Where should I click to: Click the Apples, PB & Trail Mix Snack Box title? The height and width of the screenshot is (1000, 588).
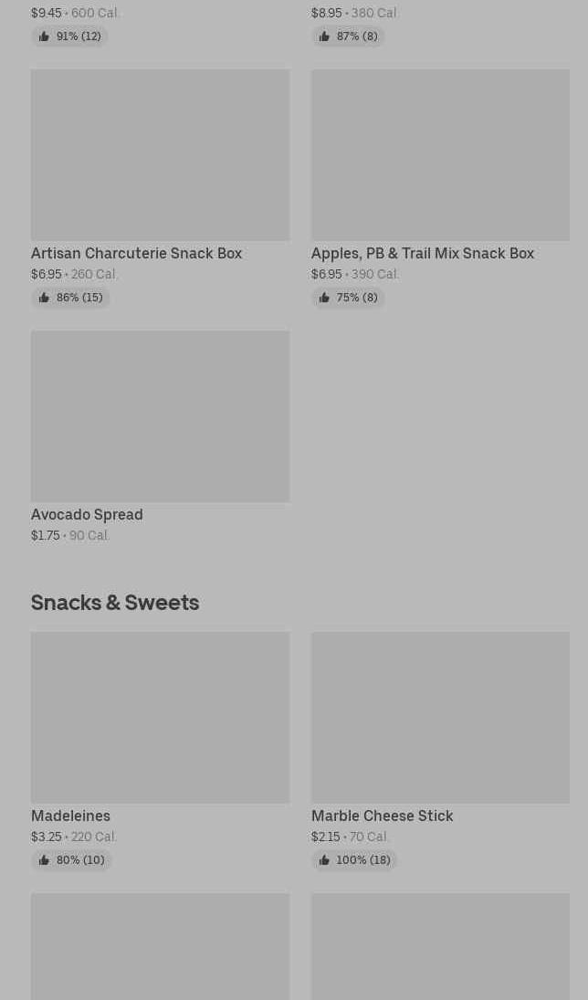[x=422, y=253]
